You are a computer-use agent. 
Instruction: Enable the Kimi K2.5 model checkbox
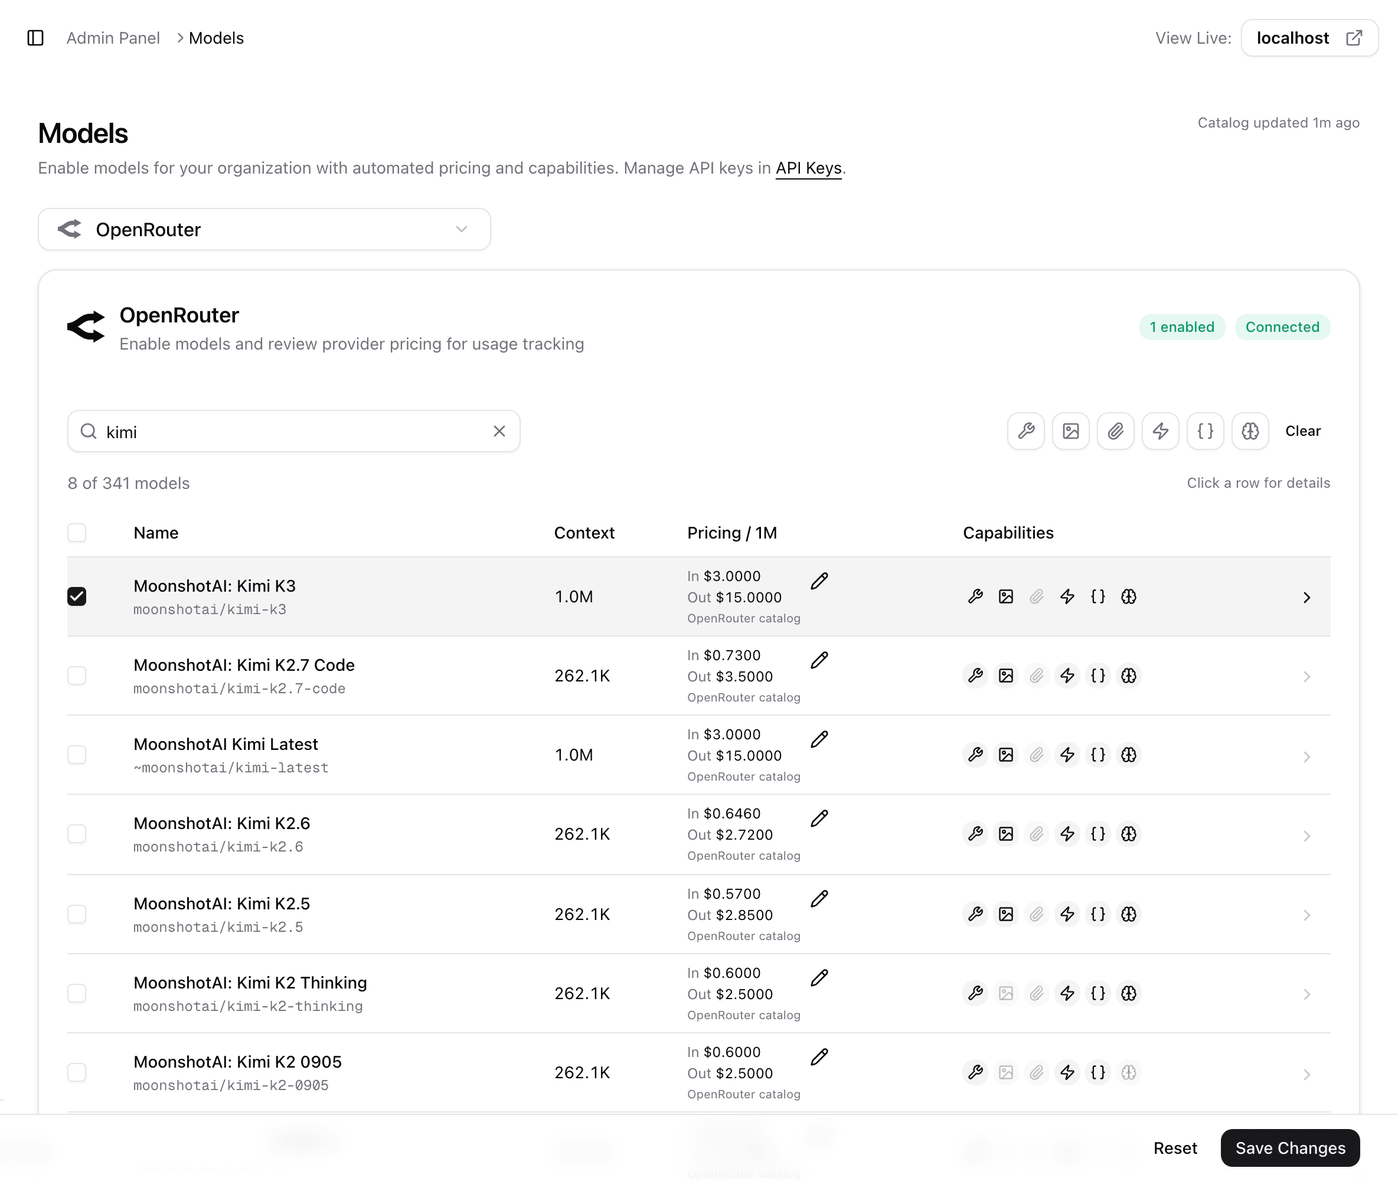pyautogui.click(x=77, y=914)
